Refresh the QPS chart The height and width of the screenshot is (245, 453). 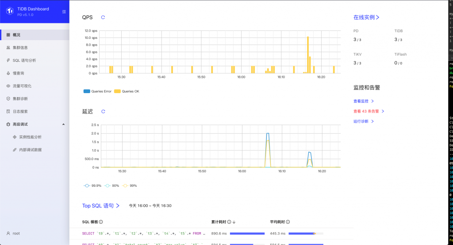click(103, 17)
